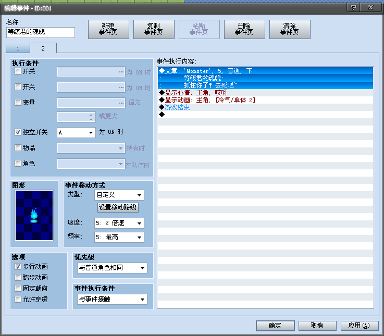
Task: Open 频率 最高 dropdown
Action: coord(119,237)
